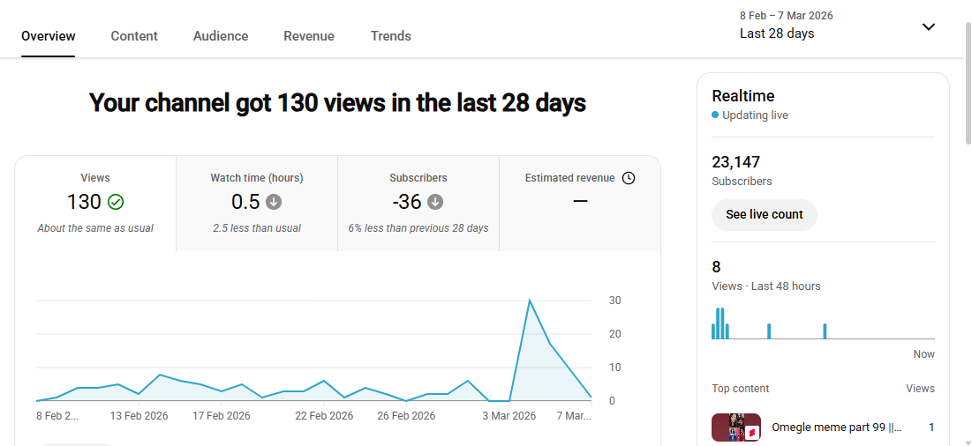Switch to the Content tab
Image resolution: width=972 pixels, height=446 pixels.
point(134,36)
